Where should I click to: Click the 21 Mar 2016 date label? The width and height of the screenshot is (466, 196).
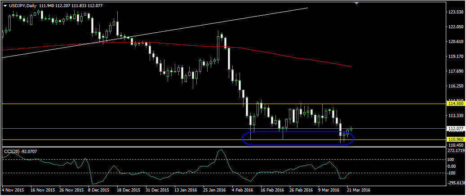359,190
